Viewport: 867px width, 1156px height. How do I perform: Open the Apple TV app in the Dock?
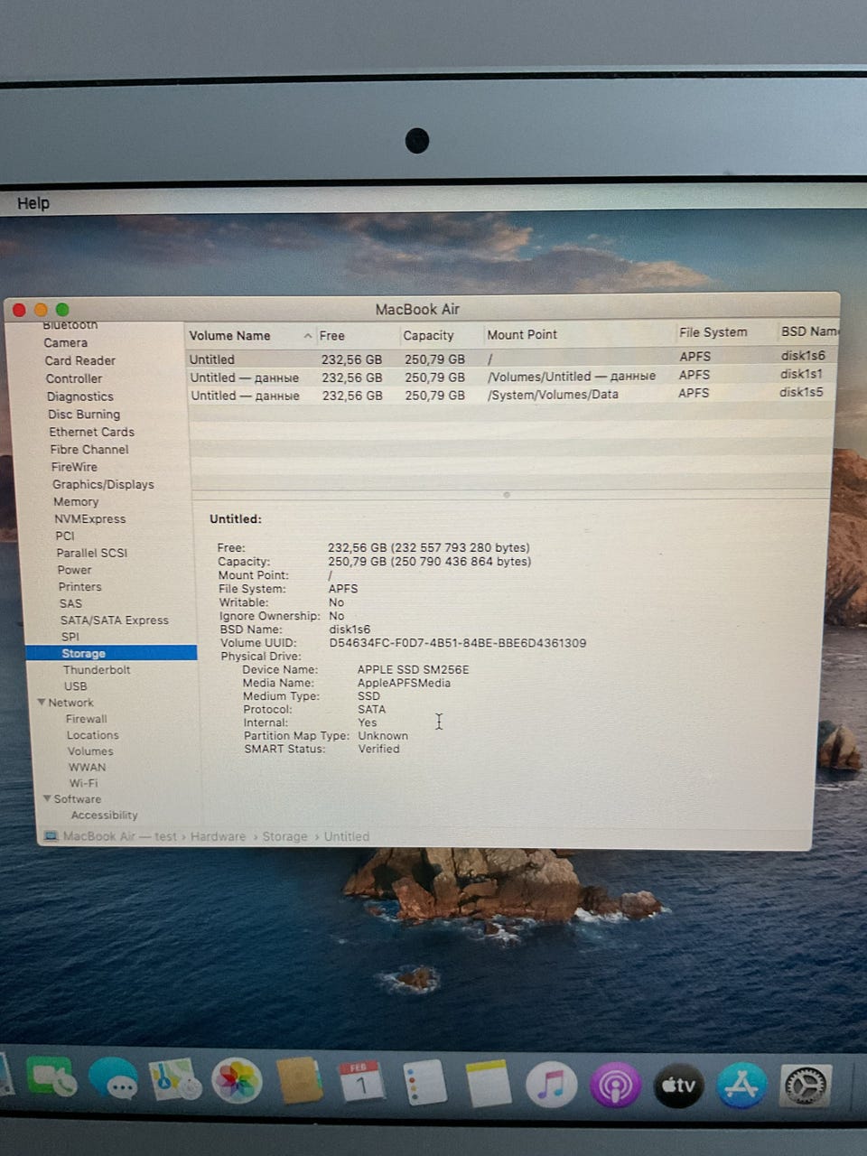point(678,1085)
